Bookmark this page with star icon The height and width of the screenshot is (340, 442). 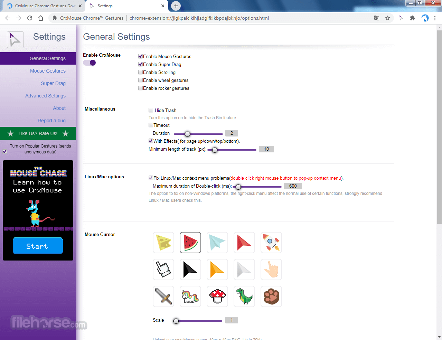tap(388, 18)
